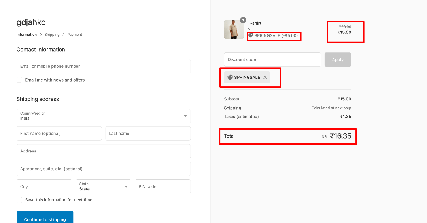Click the chevron between Information and Shipping
This screenshot has width=427, height=223.
[41, 34]
